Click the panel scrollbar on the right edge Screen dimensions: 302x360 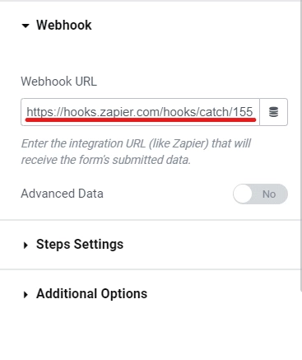pos(301,146)
